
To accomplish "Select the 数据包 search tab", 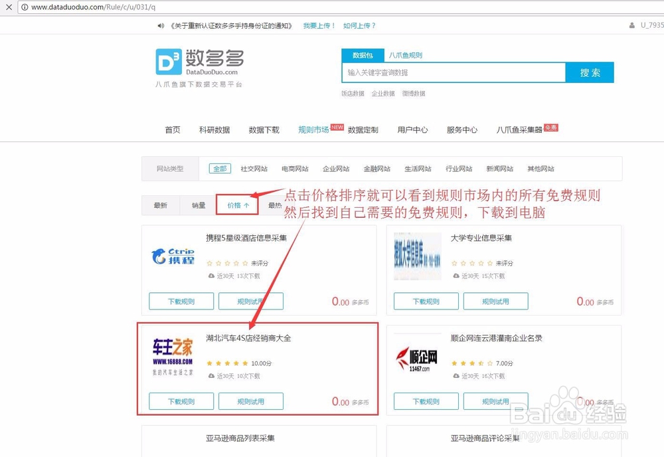I will coord(363,55).
